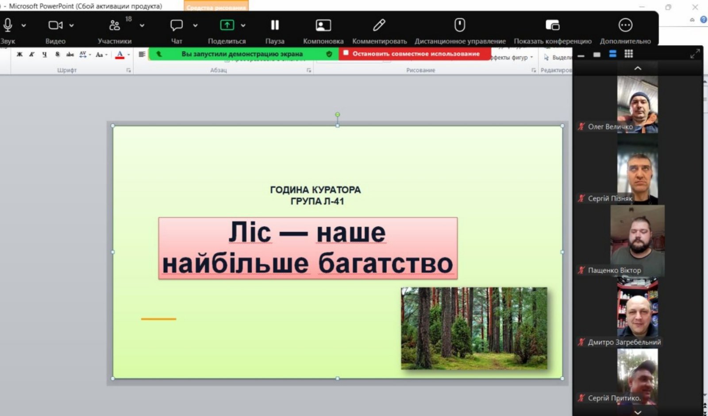Stop sharing via Остановить совместное использование
708x416 pixels.
[415, 53]
